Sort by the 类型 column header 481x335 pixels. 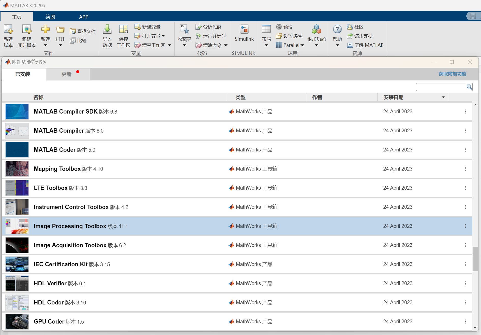coord(240,97)
